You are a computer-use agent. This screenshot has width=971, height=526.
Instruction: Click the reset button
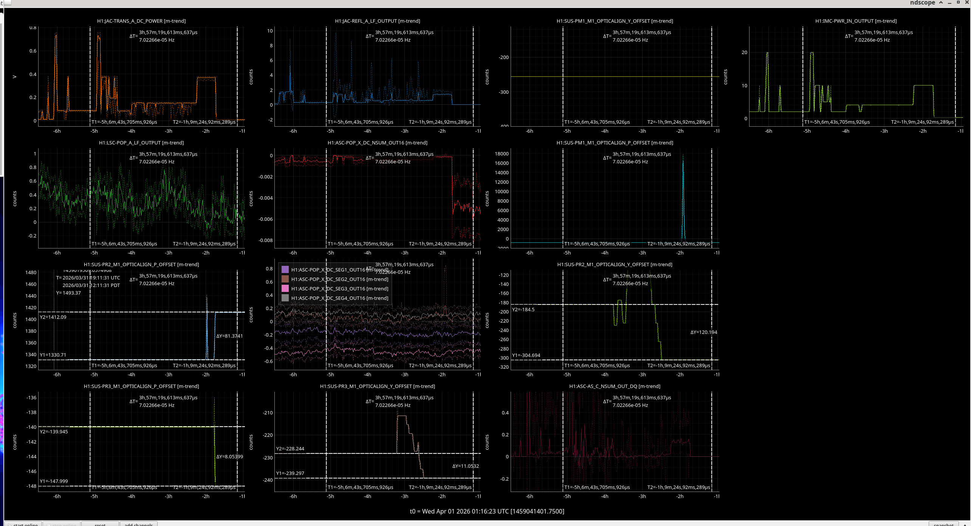(x=100, y=524)
